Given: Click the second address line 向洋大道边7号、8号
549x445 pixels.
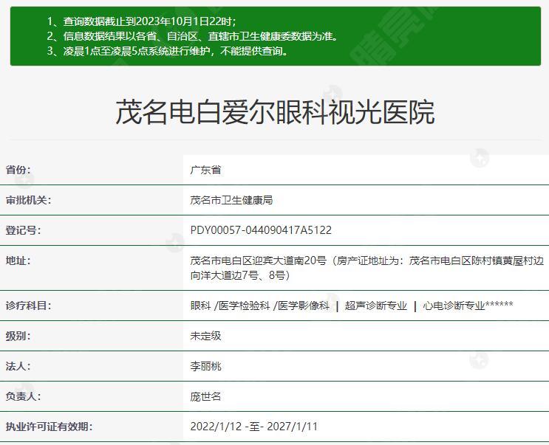Looking at the screenshot, I should (x=240, y=275).
